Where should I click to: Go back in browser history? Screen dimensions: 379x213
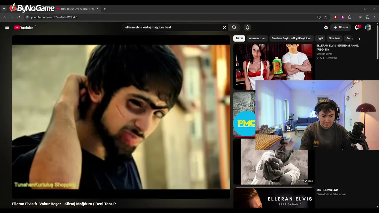pos(4,17)
